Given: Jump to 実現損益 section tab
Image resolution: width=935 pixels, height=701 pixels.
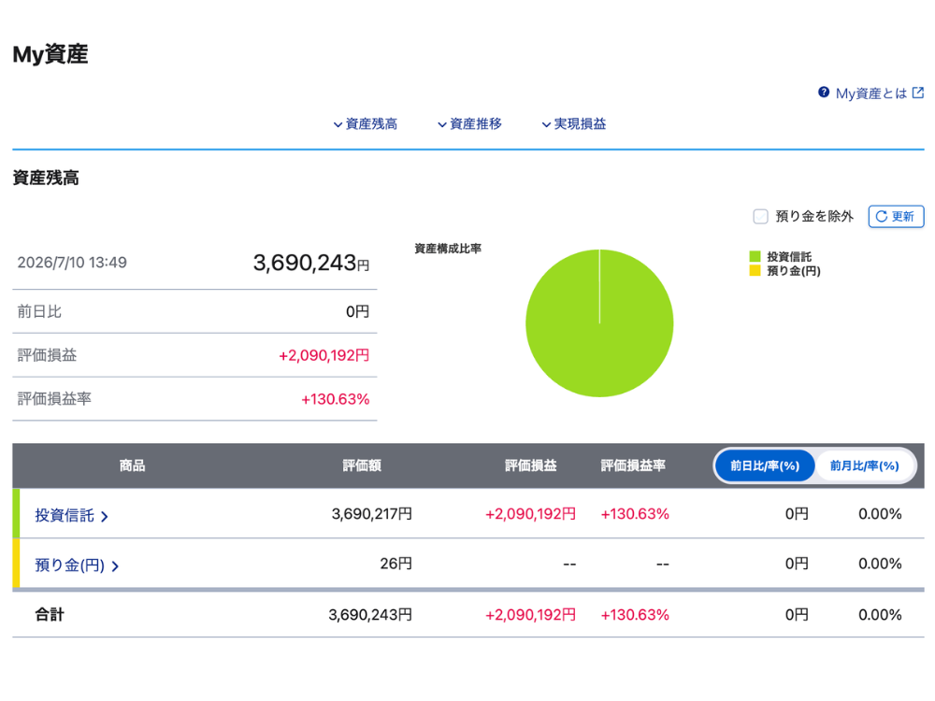Looking at the screenshot, I should (x=574, y=124).
